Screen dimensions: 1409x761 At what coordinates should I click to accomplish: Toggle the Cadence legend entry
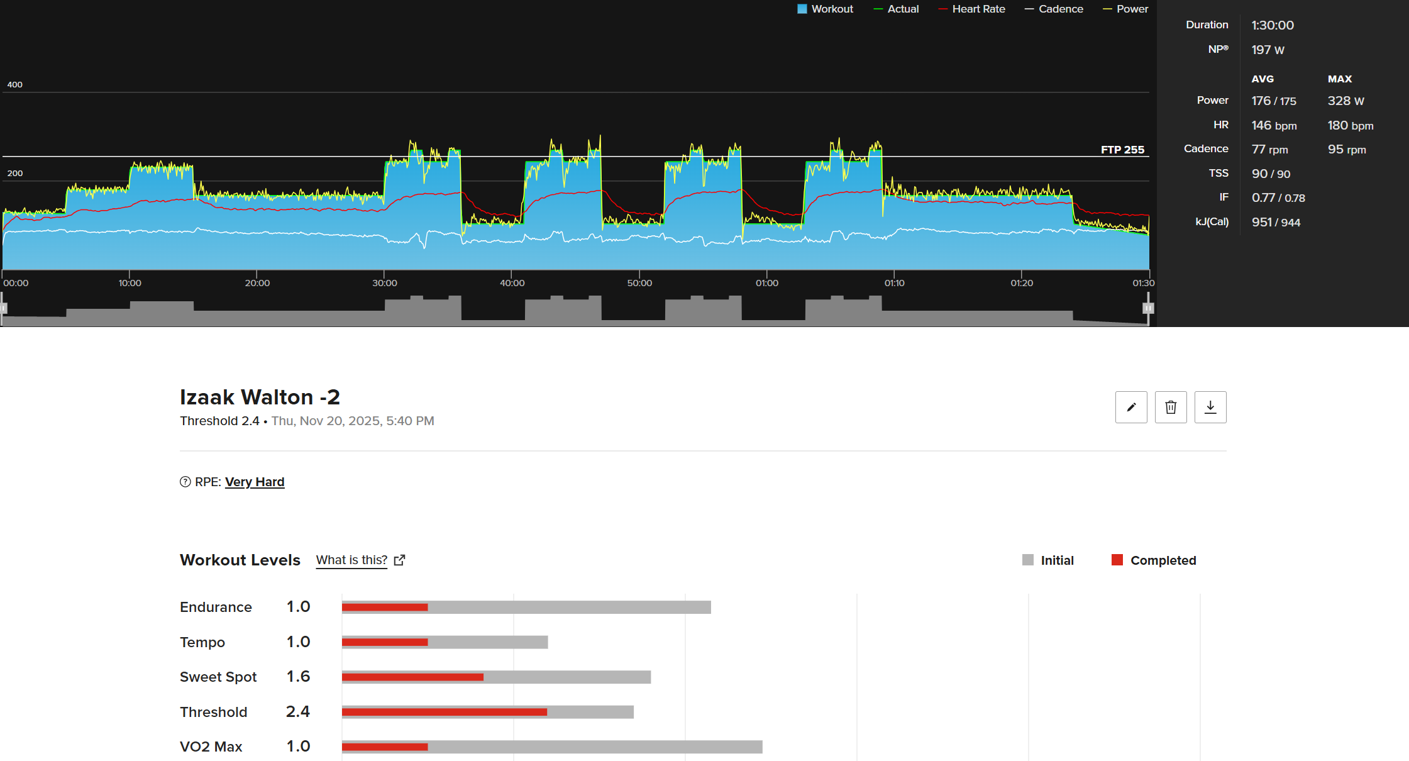click(x=1054, y=9)
